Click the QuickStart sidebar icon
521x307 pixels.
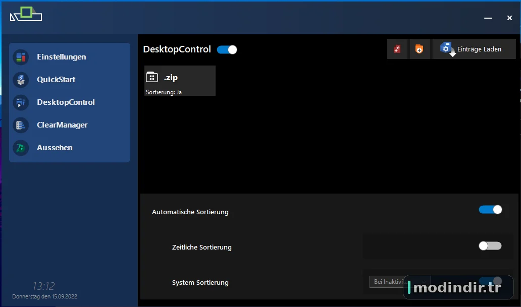click(x=21, y=80)
